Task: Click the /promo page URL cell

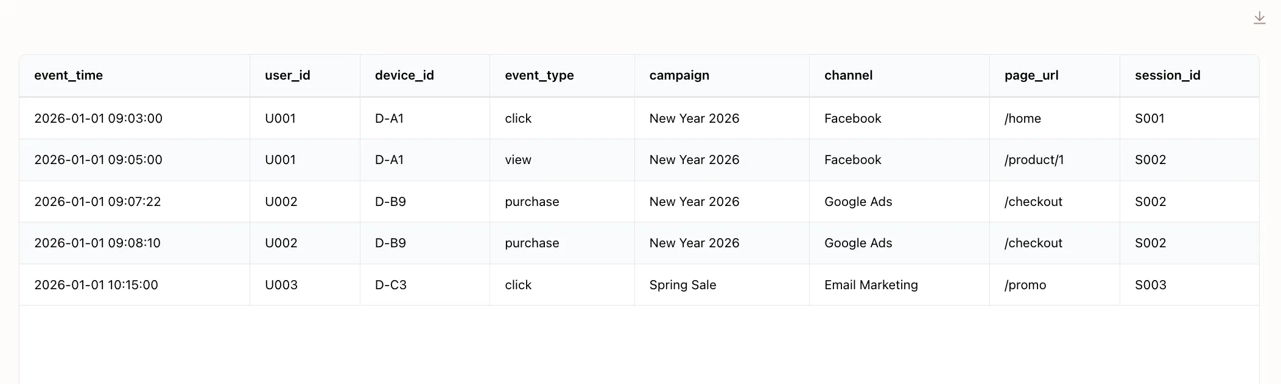Action: [x=1025, y=285]
